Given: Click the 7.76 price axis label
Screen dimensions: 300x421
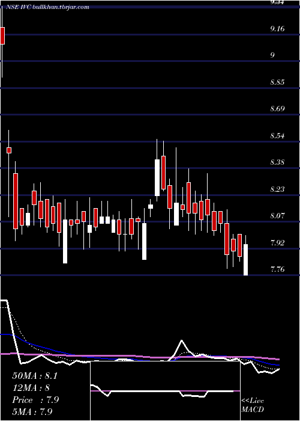Looking at the screenshot, I should click(x=277, y=269).
